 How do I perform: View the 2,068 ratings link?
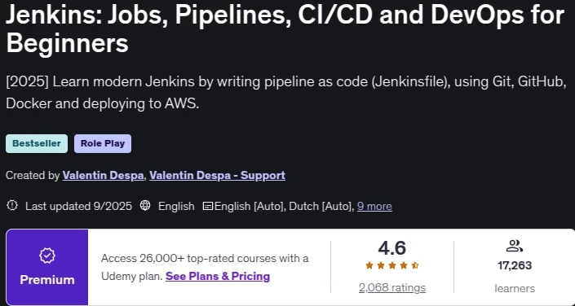(x=392, y=288)
